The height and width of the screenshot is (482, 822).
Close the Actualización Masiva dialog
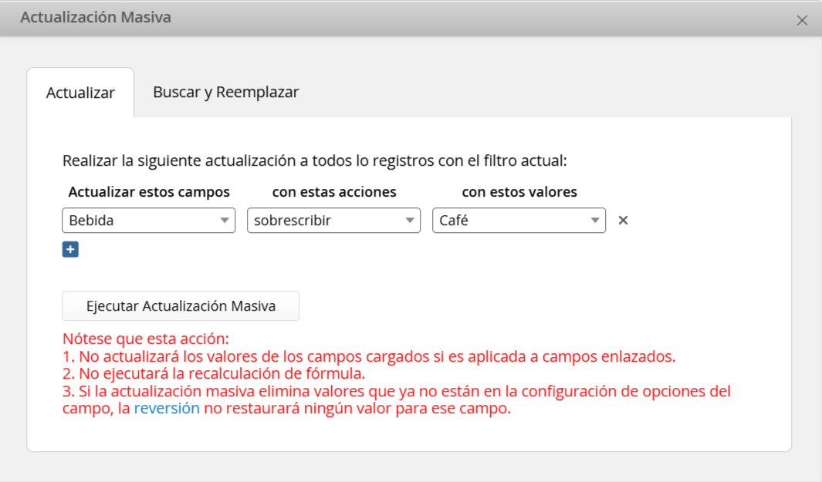coord(802,20)
